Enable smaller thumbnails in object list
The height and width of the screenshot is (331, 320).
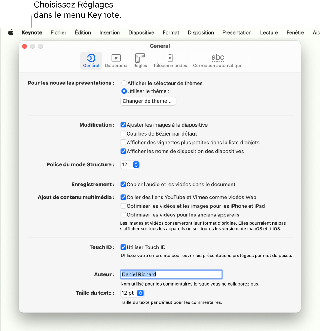[x=123, y=143]
